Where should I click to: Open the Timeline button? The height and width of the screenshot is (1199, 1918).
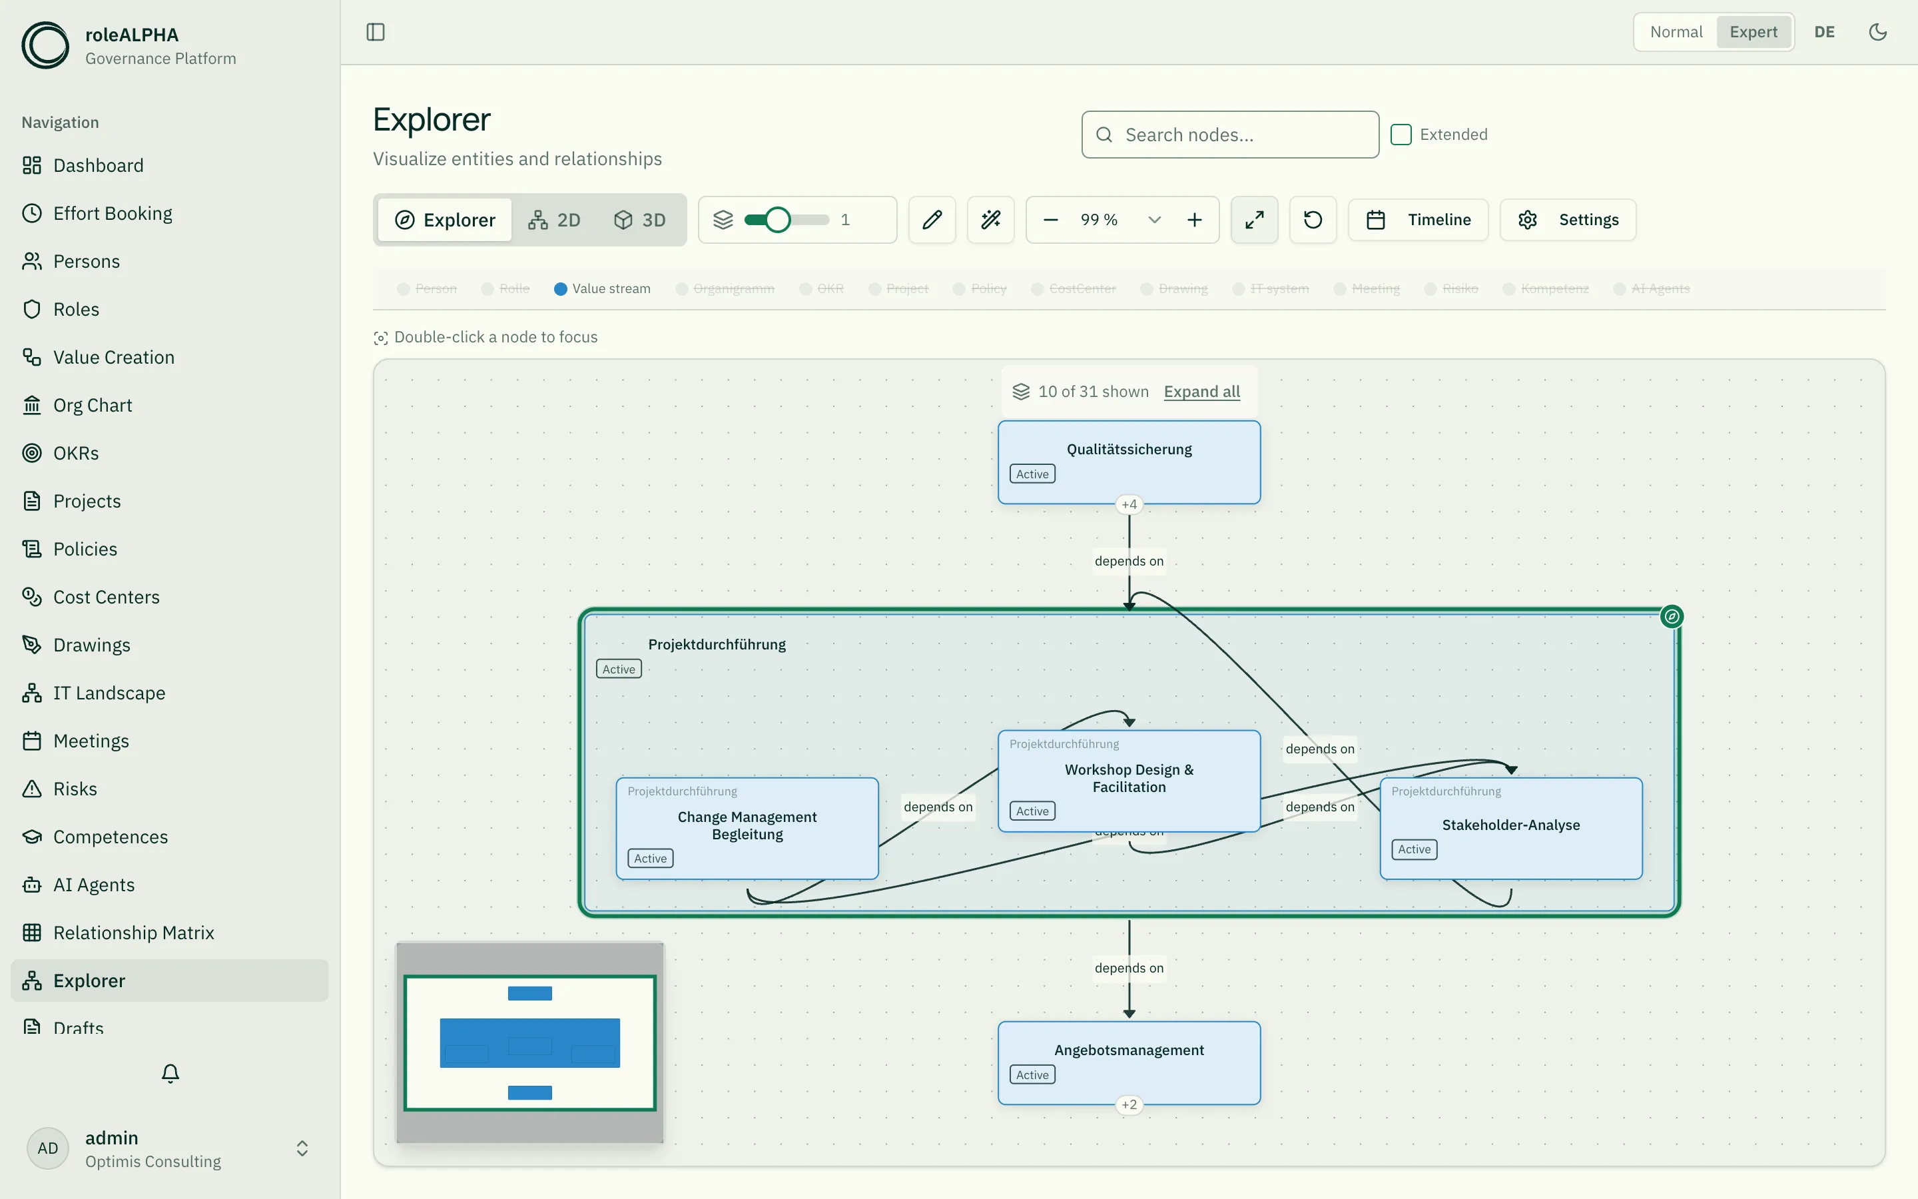coord(1419,220)
